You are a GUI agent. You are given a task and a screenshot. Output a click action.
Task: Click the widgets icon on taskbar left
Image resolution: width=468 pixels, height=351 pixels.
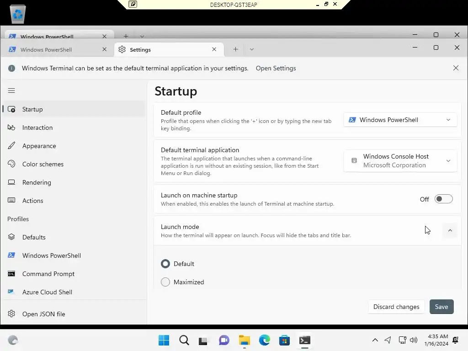click(13, 340)
